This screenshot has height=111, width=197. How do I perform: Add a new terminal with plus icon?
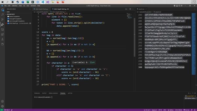[x=189, y=93]
